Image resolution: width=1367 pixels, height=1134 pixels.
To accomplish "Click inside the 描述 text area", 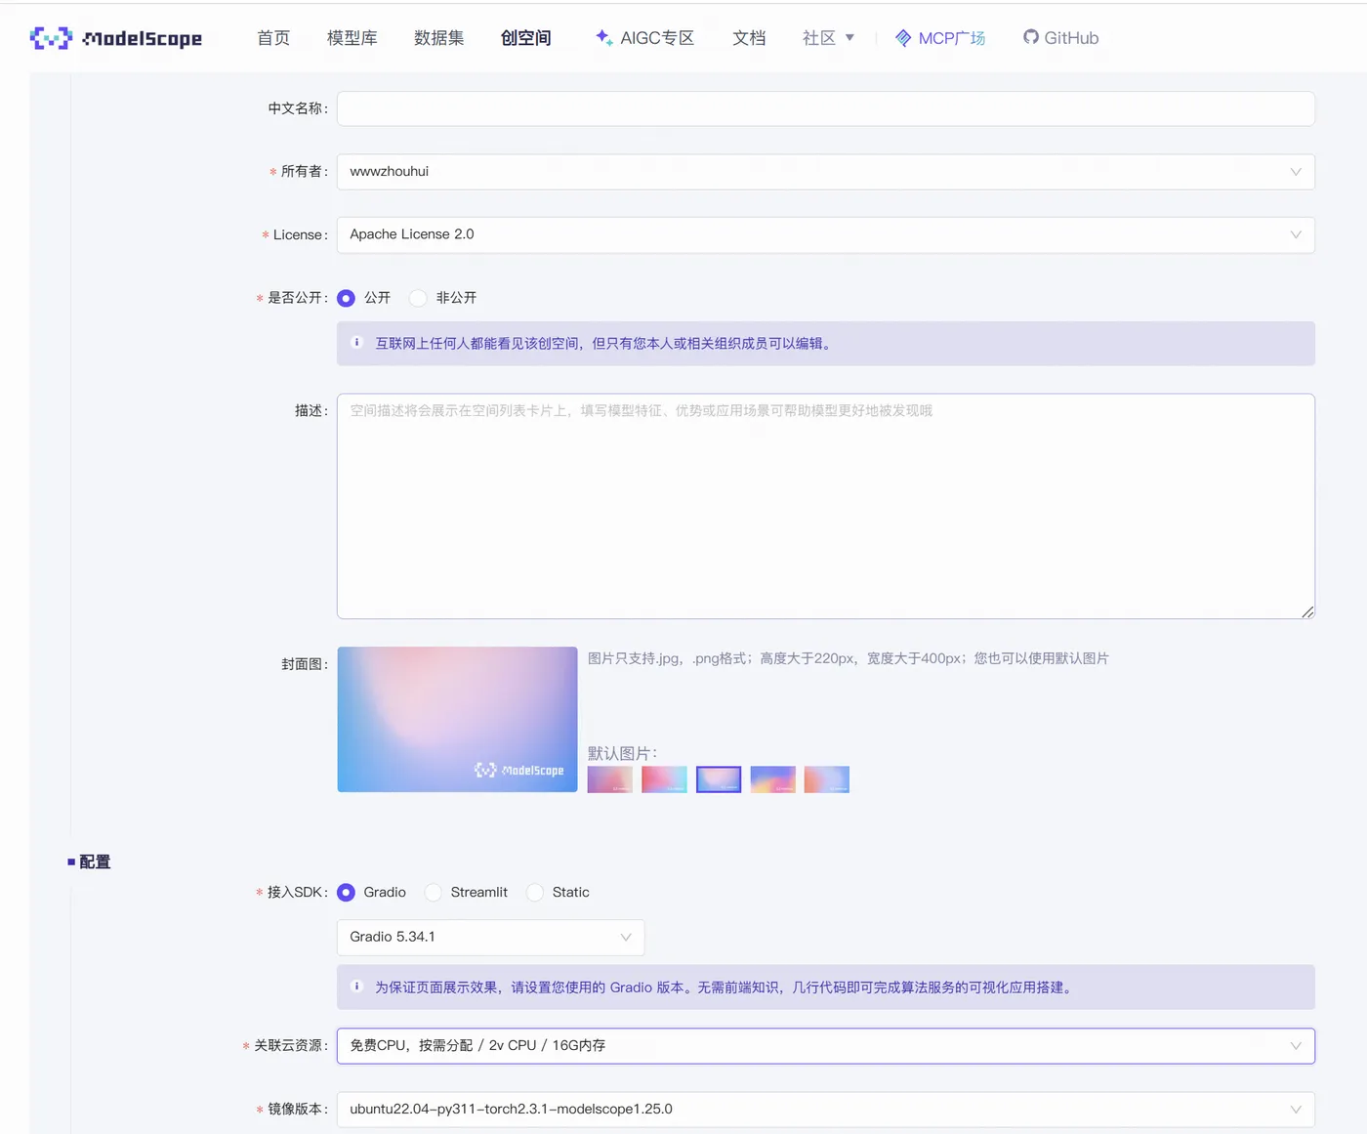I will [826, 506].
